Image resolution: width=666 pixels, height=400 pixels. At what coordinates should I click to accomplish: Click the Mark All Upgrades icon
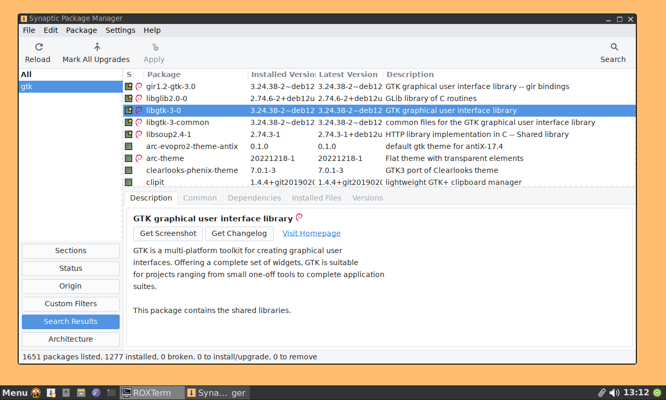97,47
